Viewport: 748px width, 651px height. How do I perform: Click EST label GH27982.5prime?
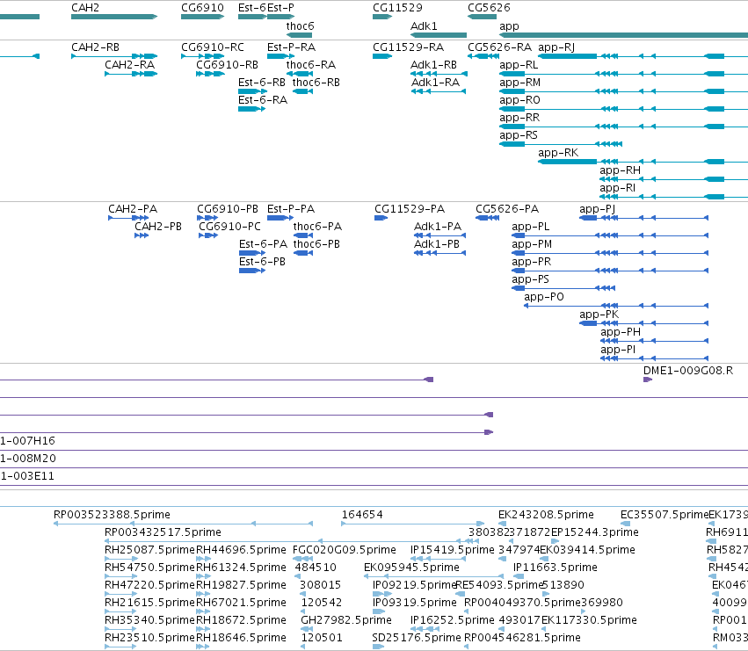pos(345,620)
